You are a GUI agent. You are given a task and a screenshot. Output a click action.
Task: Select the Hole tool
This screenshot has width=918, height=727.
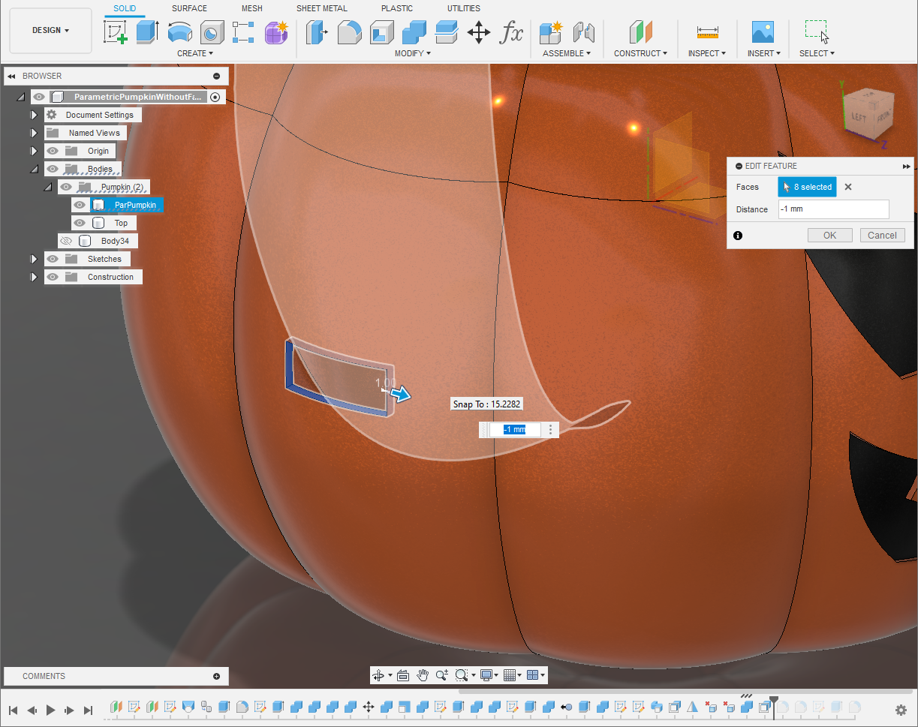point(212,32)
